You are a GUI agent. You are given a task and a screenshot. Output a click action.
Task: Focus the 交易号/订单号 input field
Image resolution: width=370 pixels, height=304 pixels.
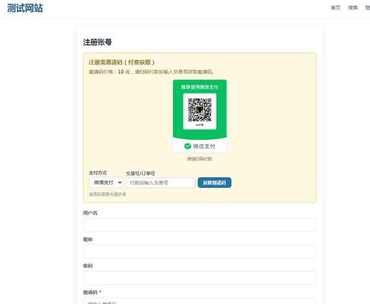(x=160, y=183)
